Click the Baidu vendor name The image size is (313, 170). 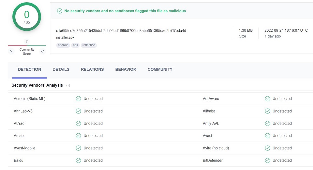(x=19, y=161)
